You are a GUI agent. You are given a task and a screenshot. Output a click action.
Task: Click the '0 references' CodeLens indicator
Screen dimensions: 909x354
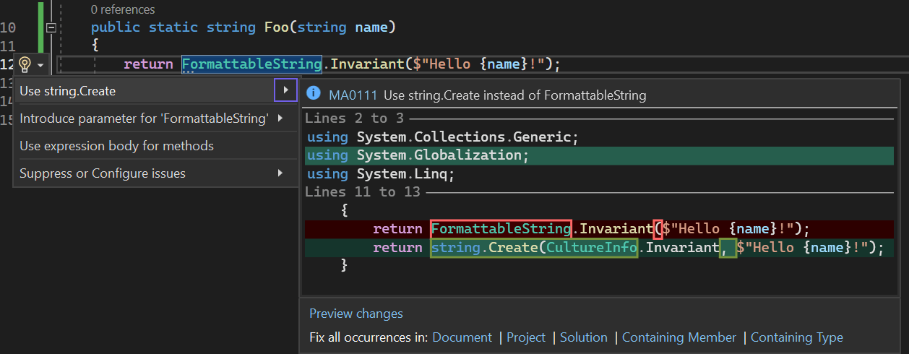point(123,9)
